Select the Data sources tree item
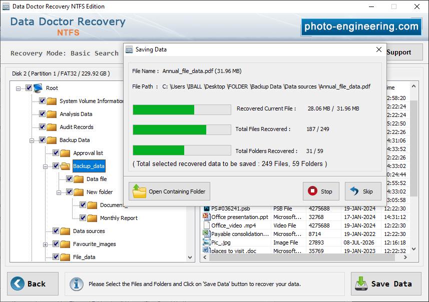 [x=89, y=231]
